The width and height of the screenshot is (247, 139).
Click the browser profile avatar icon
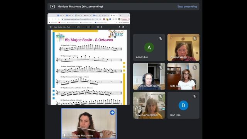pyautogui.click(x=119, y=19)
